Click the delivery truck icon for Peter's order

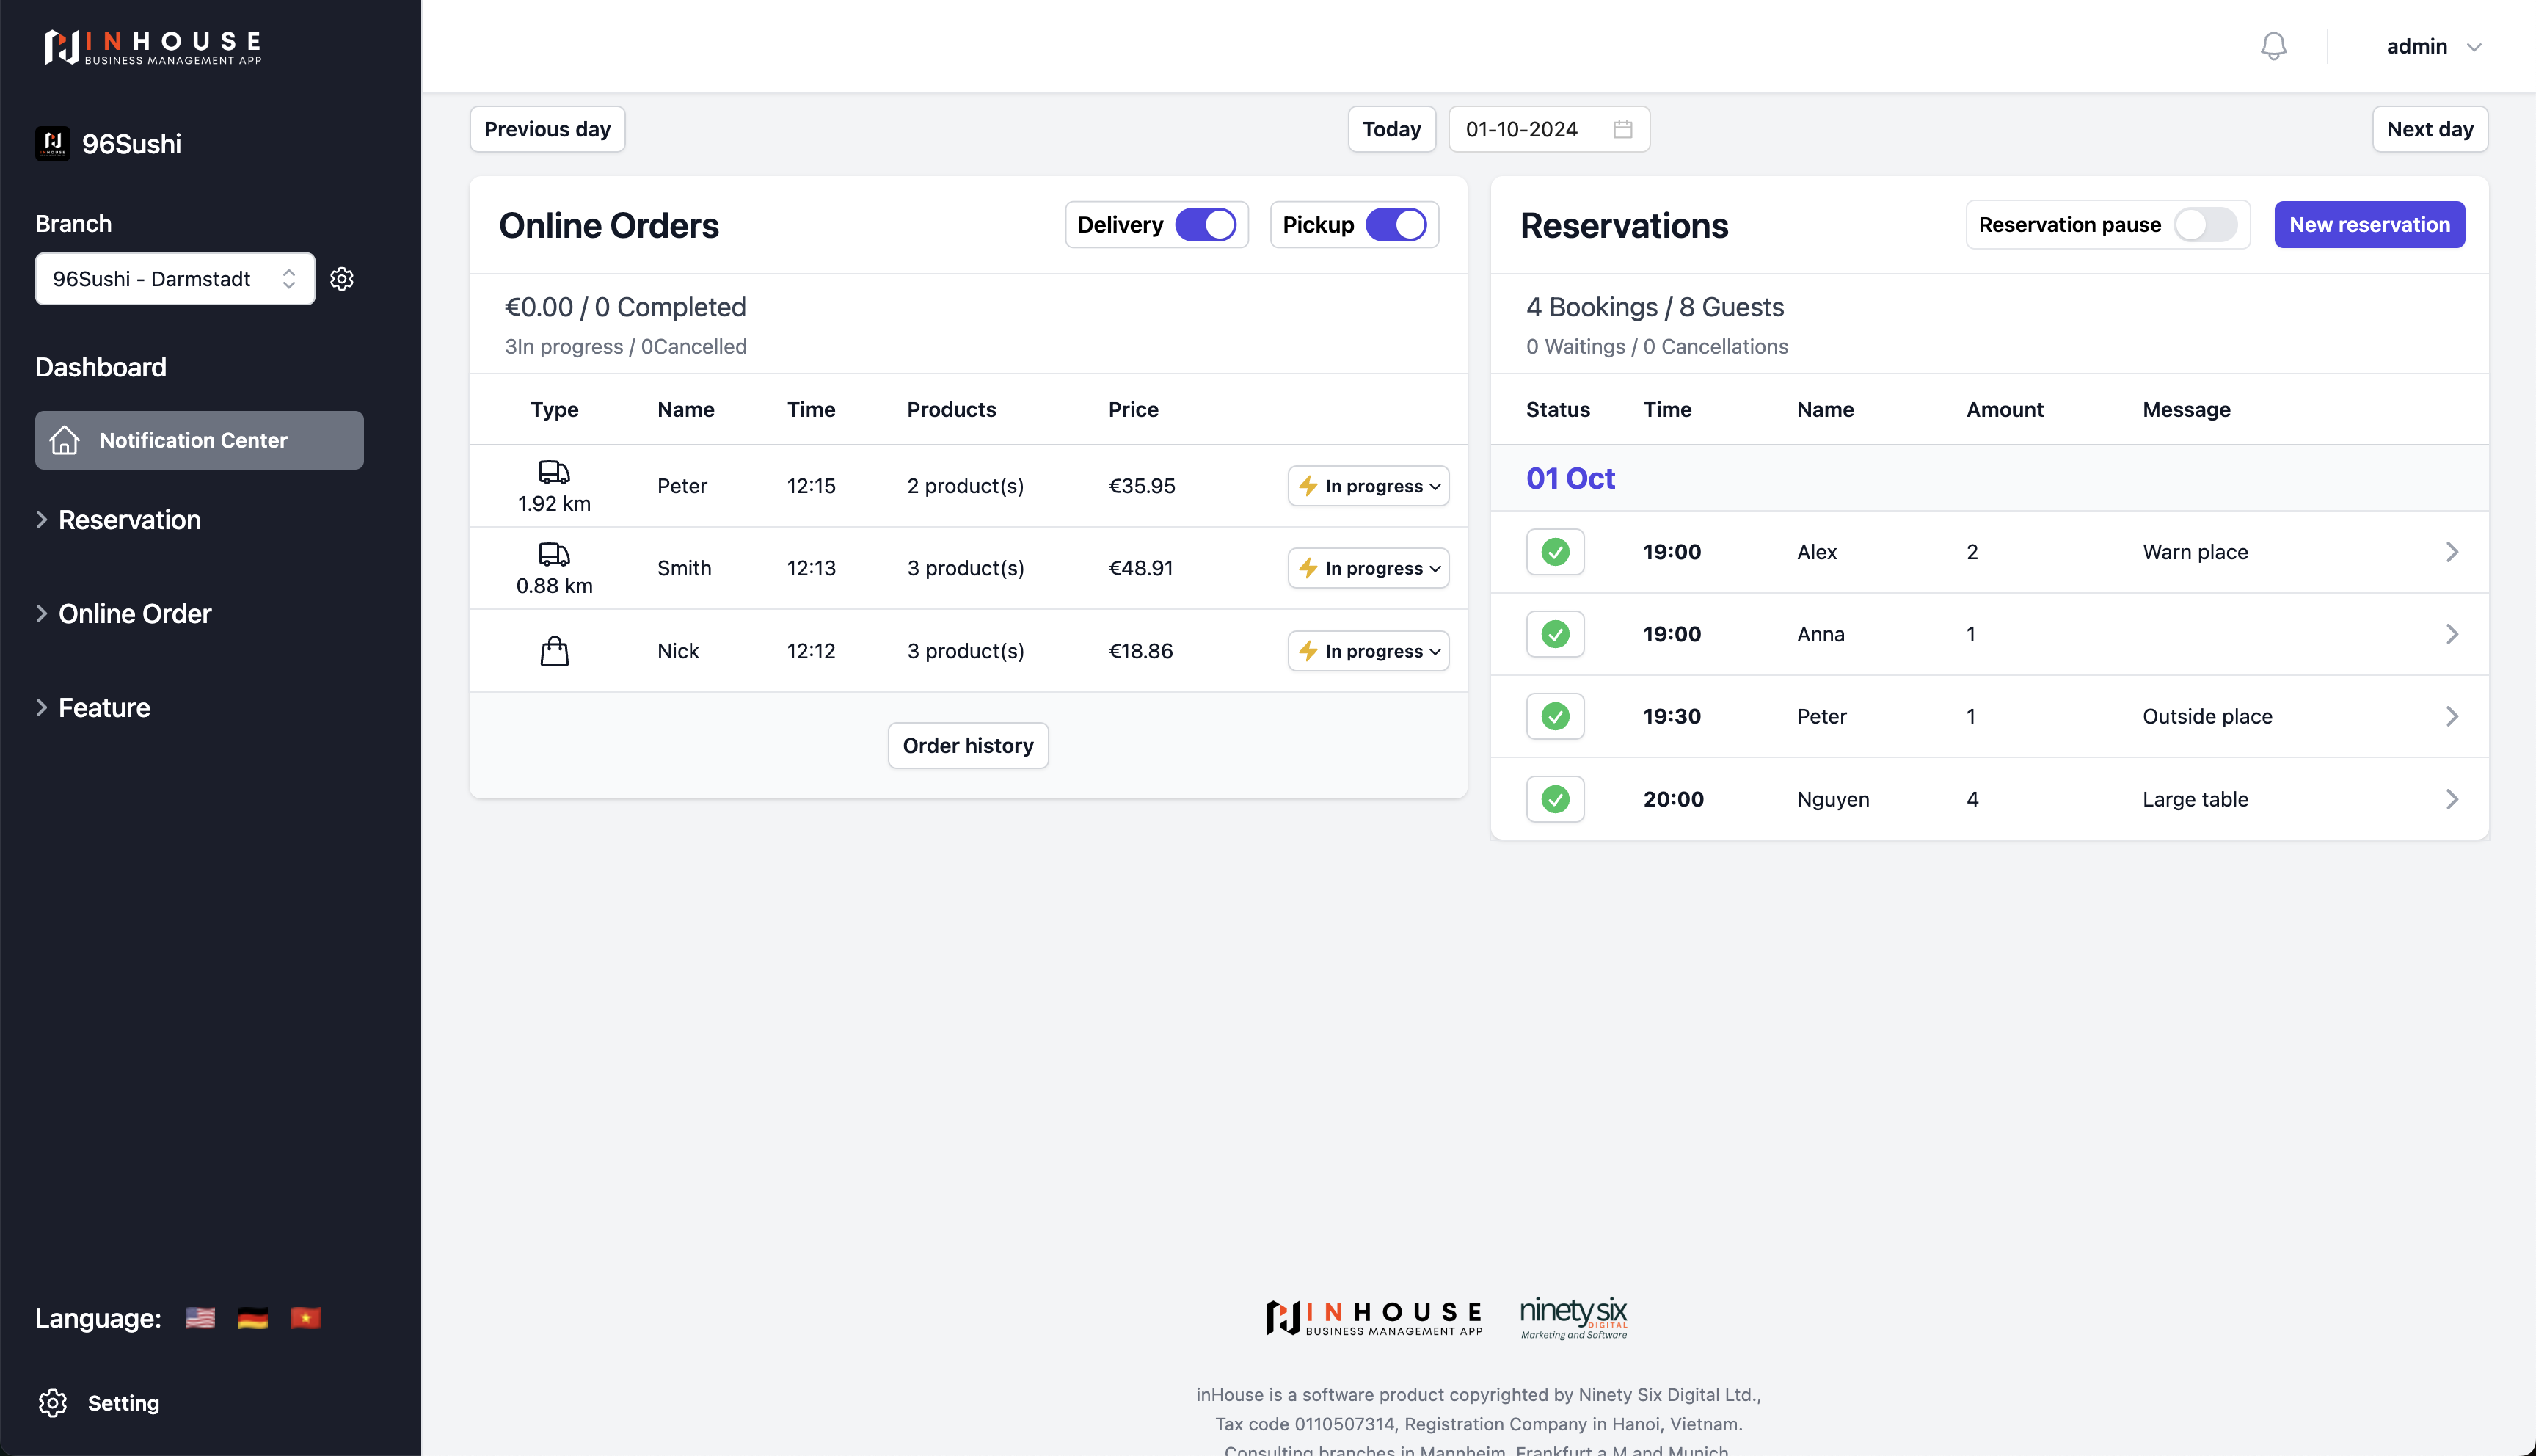click(x=554, y=471)
